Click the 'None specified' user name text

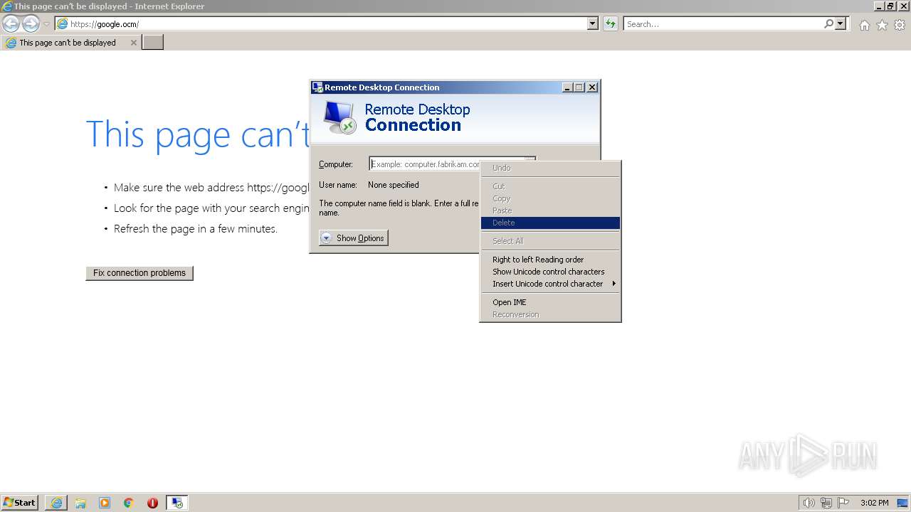click(x=394, y=185)
